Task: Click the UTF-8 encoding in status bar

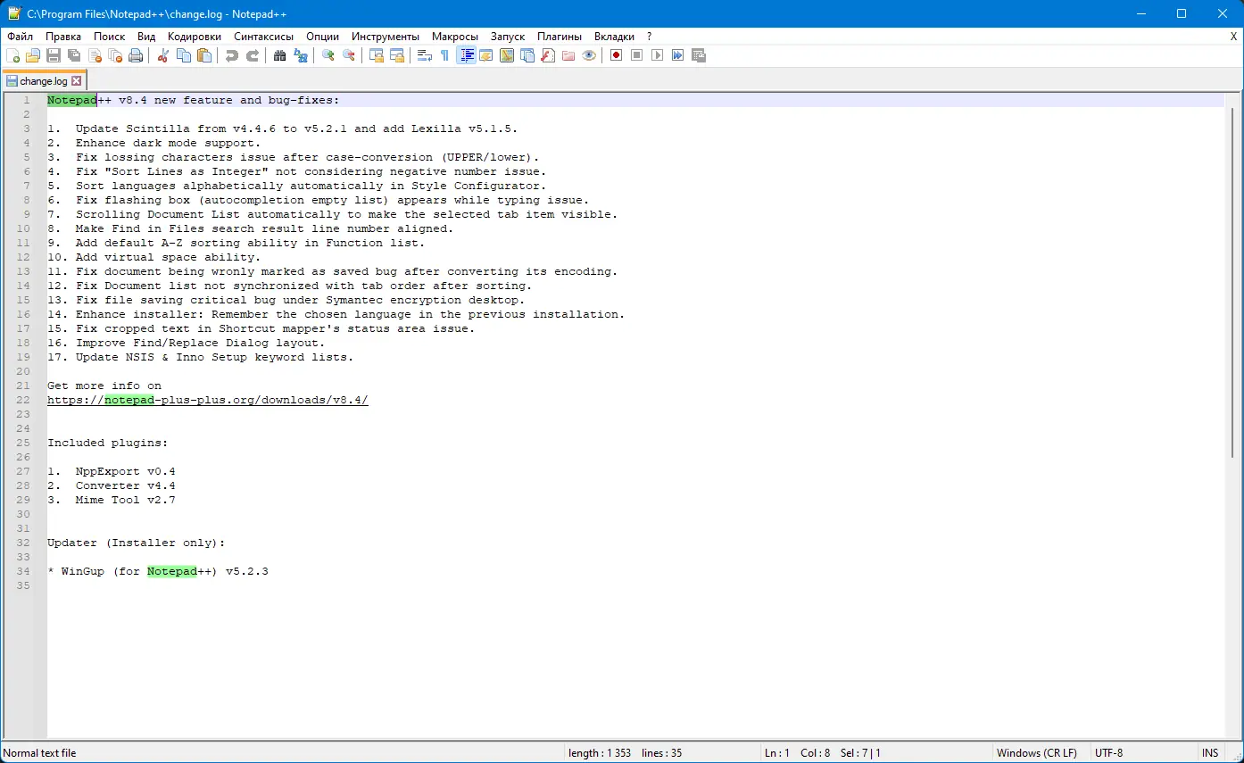Action: coord(1109,753)
